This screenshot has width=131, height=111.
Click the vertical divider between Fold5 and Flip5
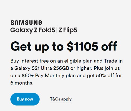pyautogui.click(x=57, y=30)
